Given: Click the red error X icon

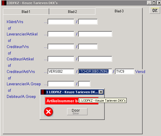Looking at the screenshot, I should click(x=48, y=112).
